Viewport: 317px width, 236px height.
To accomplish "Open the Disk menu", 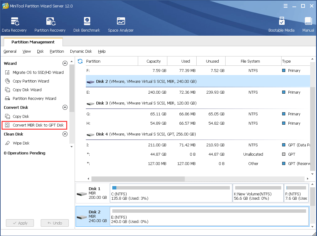I will (x=40, y=51).
